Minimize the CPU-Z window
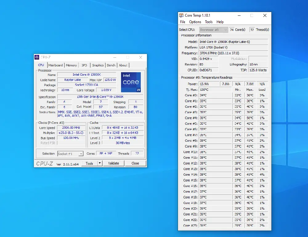Screen dimensions: 308x237 tap(115, 57)
